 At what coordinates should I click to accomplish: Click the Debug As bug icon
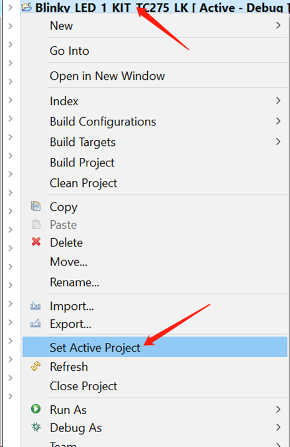(36, 427)
